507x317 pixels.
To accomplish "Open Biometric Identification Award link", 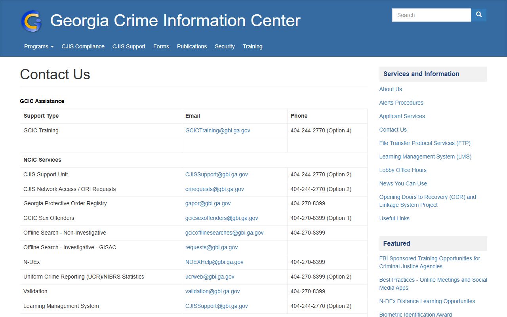I will pos(416,315).
